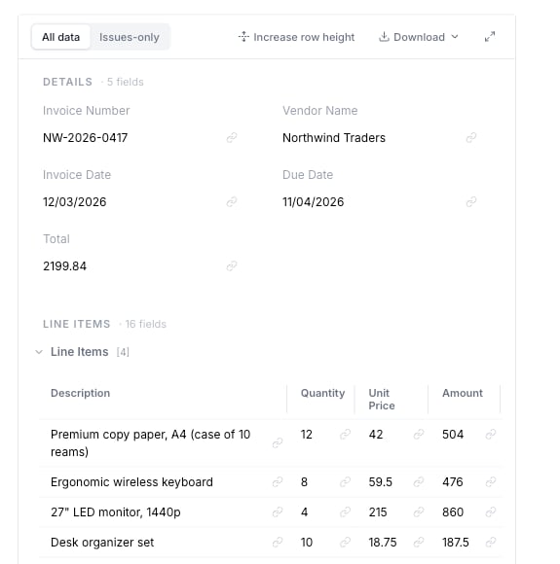
Task: Click link icon next to quantity 8
Action: pos(345,481)
